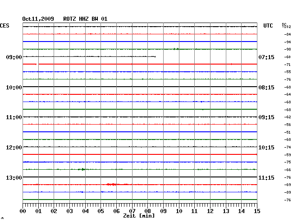The width and height of the screenshot is (293, 223).
Task: Click the DC offset value -74
Action: (288, 148)
